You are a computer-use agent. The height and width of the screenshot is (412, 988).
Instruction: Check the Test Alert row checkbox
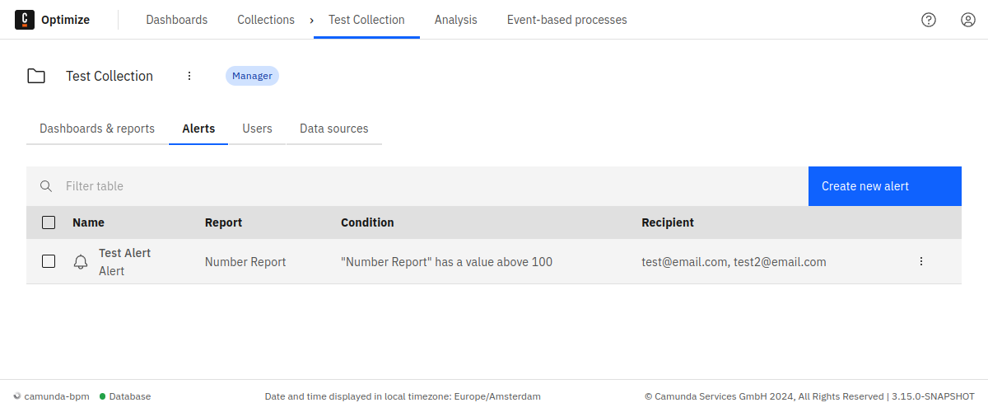click(49, 261)
